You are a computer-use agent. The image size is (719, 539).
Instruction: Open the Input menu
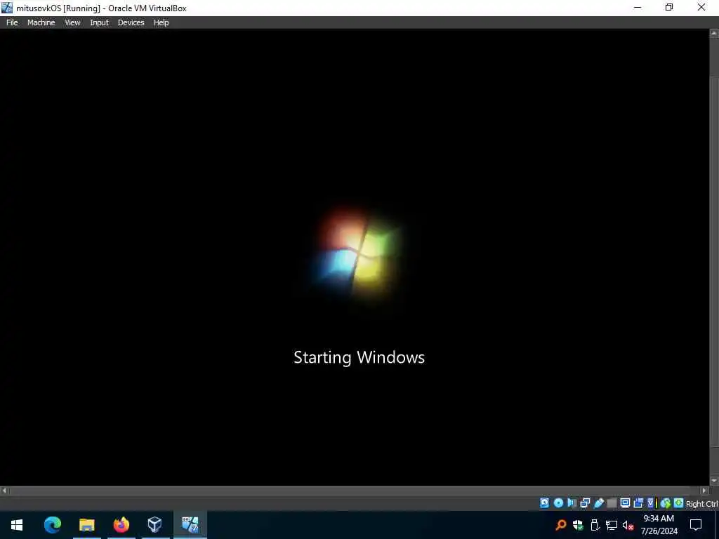click(x=99, y=22)
